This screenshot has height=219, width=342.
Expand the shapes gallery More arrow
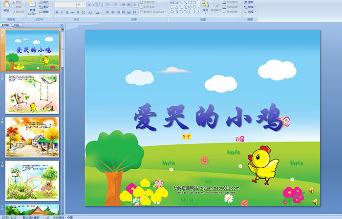(x=198, y=12)
